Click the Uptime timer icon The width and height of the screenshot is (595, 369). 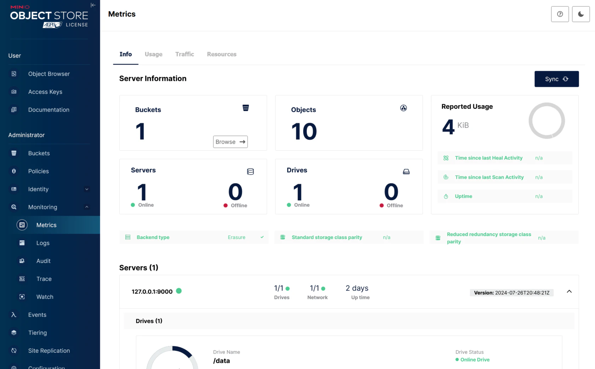coord(446,196)
